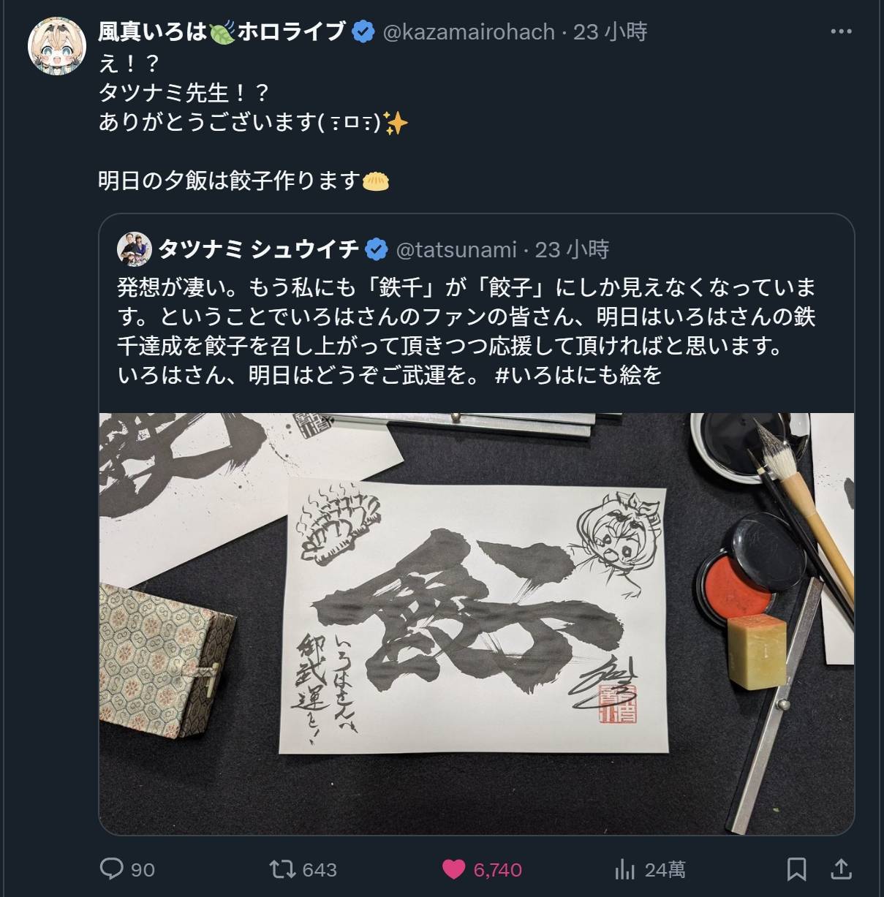Open the share upload arrow icon
Image resolution: width=884 pixels, height=897 pixels.
click(x=842, y=869)
